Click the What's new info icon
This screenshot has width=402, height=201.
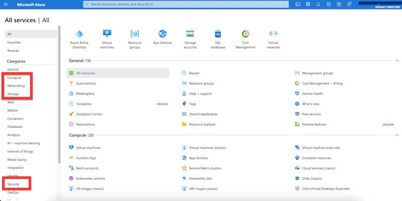297,104
